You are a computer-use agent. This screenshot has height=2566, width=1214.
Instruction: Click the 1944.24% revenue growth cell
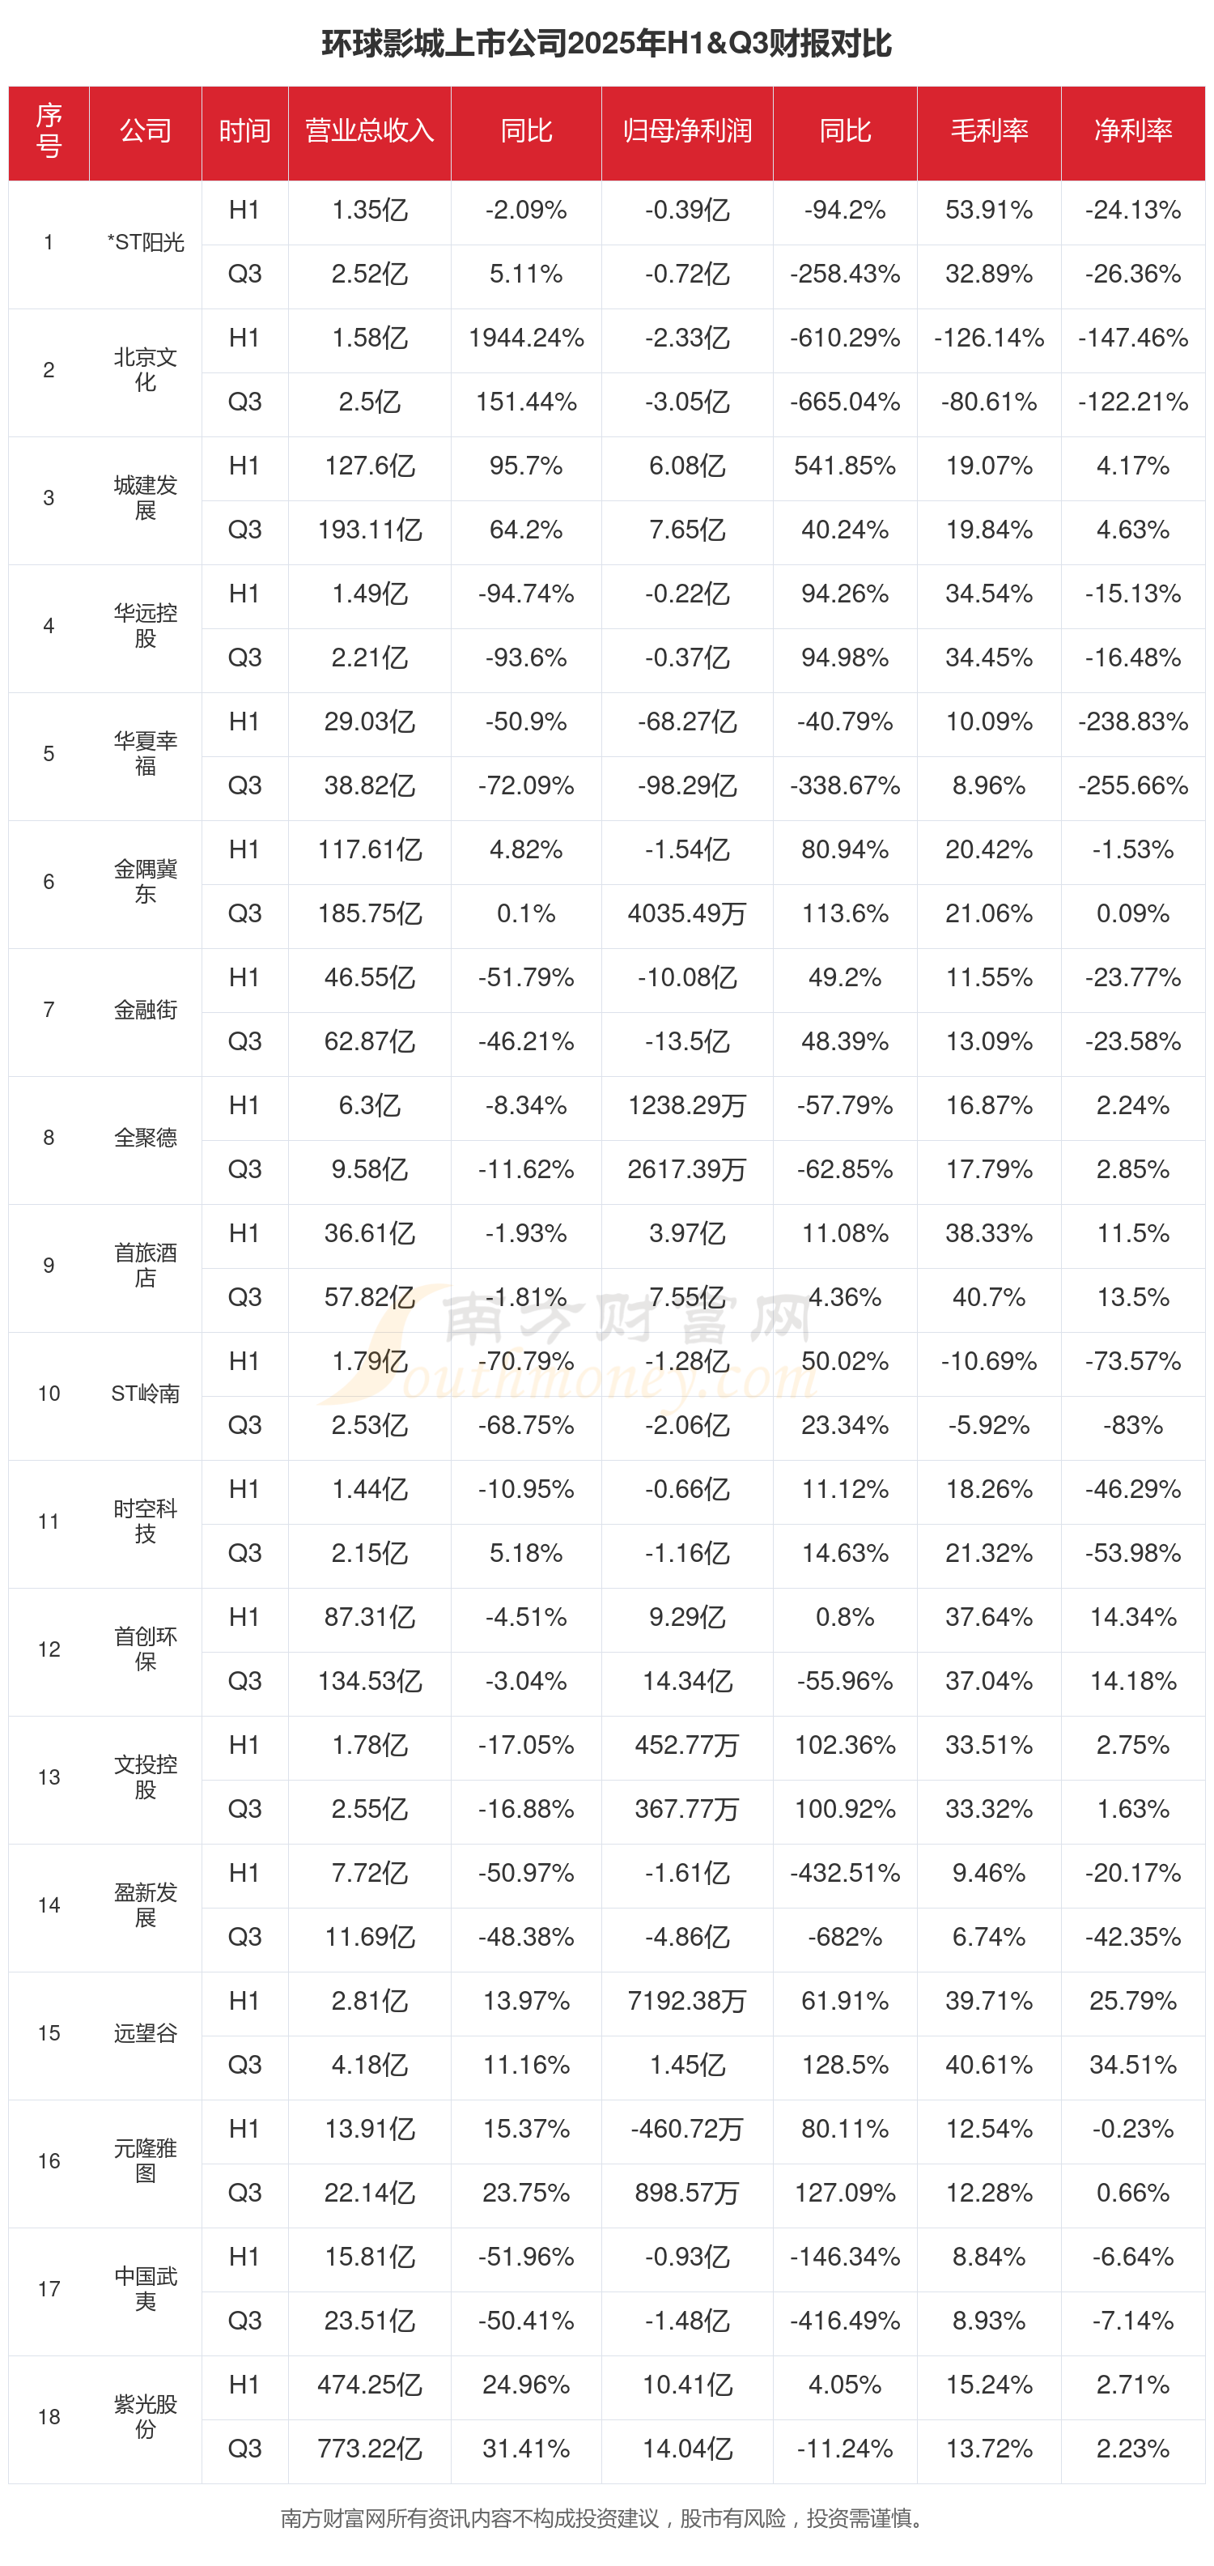coord(526,338)
